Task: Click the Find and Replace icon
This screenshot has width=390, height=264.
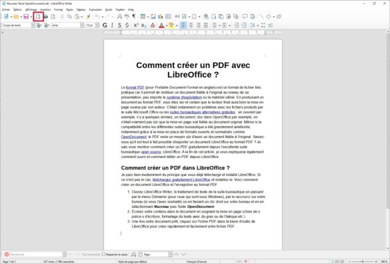Action: 119,17
